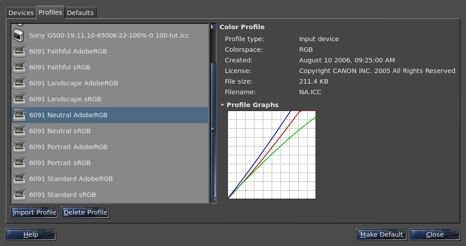Click the icon beside 6091 Portrait AdobeRGB
Image resolution: width=466 pixels, height=246 pixels.
pyautogui.click(x=19, y=147)
